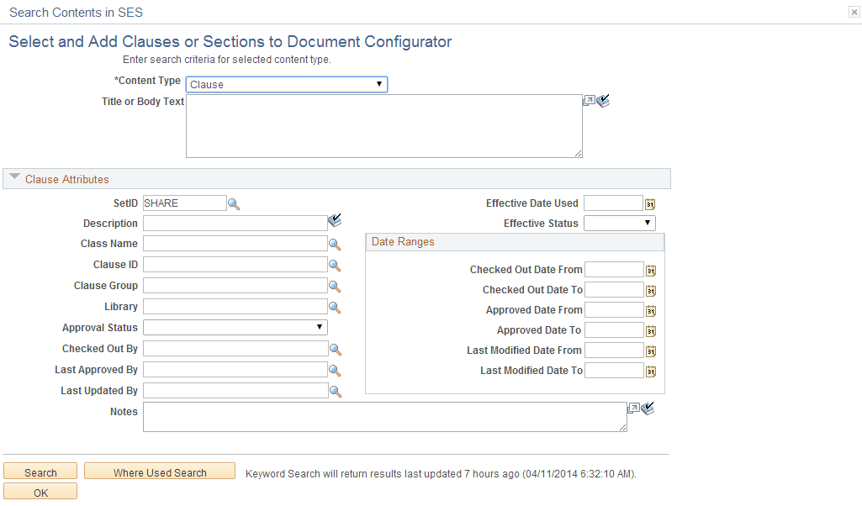Click the OK button
This screenshot has height=506, width=862.
coord(40,491)
